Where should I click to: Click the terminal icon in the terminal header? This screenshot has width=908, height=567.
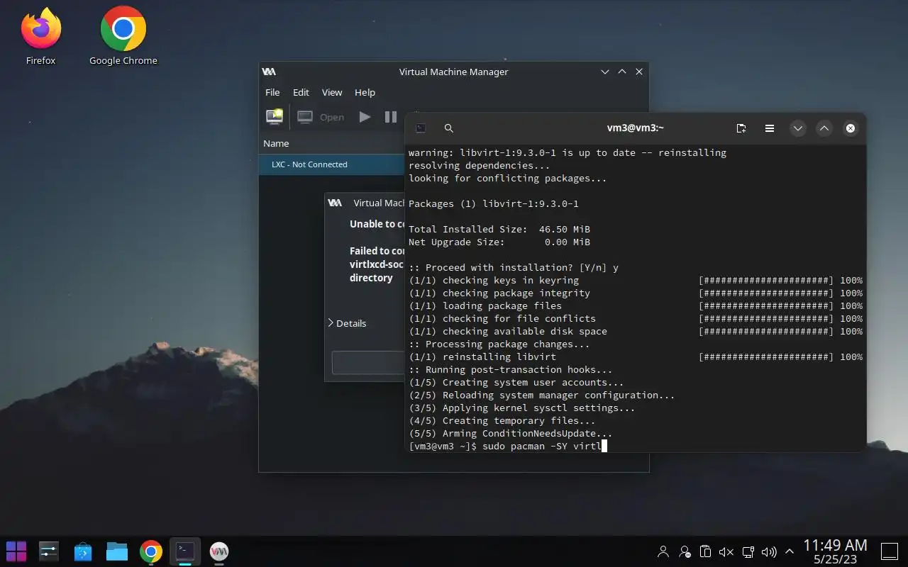[421, 128]
